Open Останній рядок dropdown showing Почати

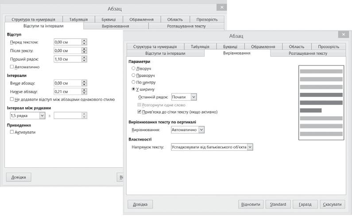click(184, 97)
